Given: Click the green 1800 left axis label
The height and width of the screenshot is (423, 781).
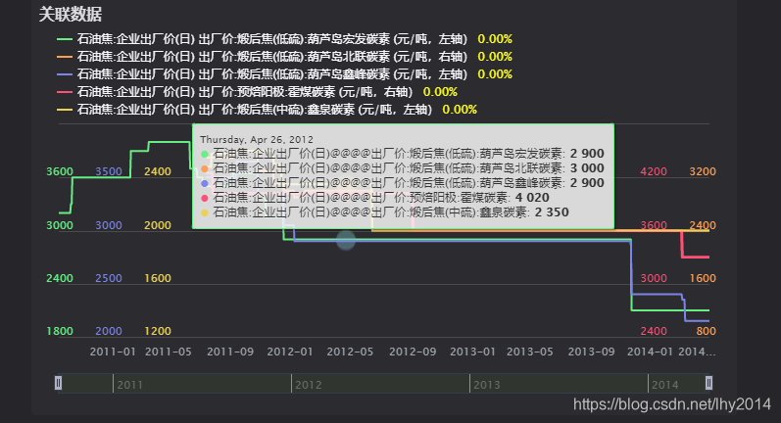Looking at the screenshot, I should [x=60, y=331].
